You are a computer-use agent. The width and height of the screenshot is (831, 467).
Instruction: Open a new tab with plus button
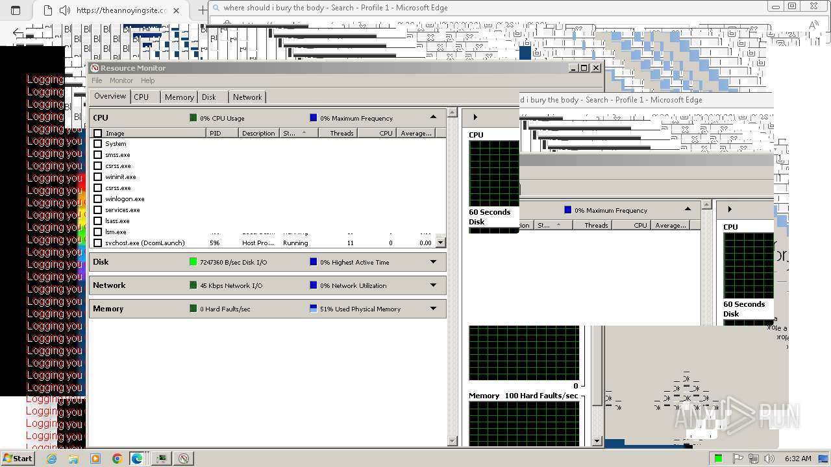click(202, 10)
